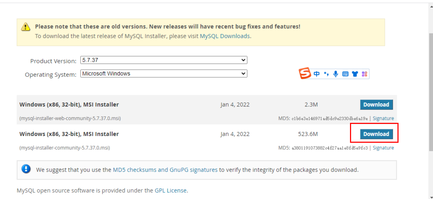Toggle the punctuation mode icon in IME bar
The width and height of the screenshot is (433, 199).
click(x=326, y=74)
